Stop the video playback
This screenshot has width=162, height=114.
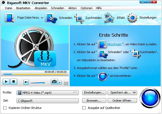[x=13, y=81]
